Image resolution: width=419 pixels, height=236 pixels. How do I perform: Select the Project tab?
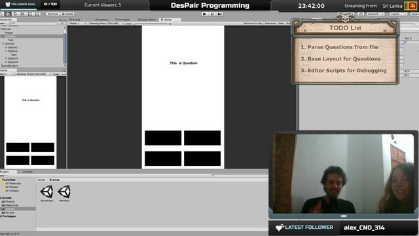pyautogui.click(x=8, y=172)
